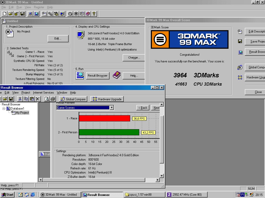Open Result Browser from 3DMark main toolbar icon
This screenshot has height=198, width=265.
click(x=36, y=14)
